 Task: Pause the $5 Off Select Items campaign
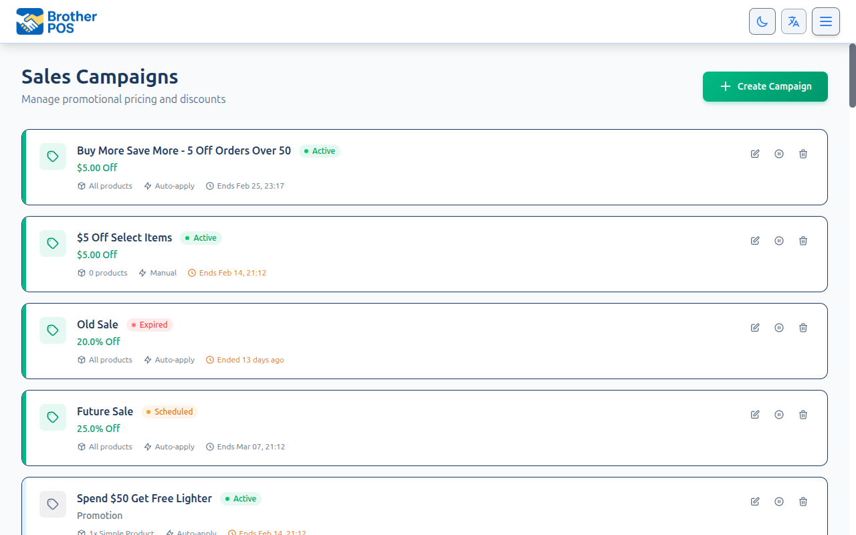779,241
